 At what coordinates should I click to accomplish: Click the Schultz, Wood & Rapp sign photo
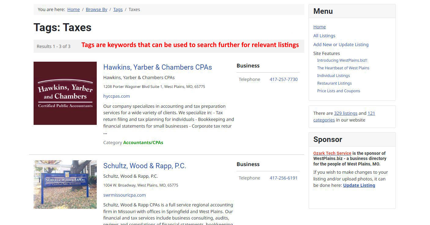[x=65, y=184]
